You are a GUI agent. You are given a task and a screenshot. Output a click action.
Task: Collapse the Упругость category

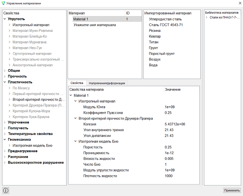[5, 19]
